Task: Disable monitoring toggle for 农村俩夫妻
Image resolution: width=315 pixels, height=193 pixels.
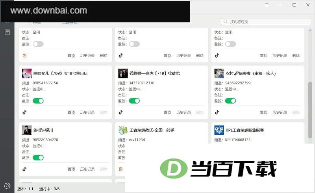Action: coord(231,101)
